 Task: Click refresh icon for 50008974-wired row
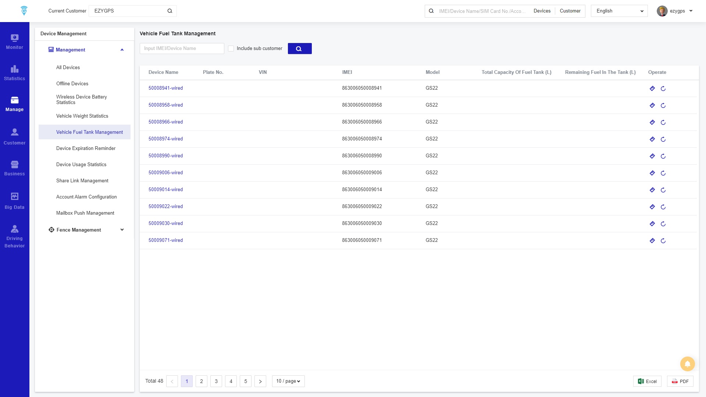(663, 139)
